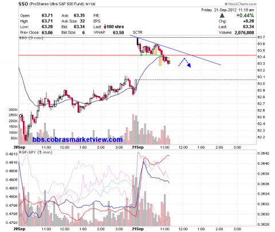Click the Open price value 63.71
This screenshot has width=275, height=232.
(47, 15)
